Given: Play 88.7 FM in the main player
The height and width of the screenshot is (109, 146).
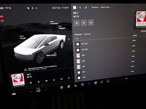Looking at the screenshot, I should [x=84, y=23].
